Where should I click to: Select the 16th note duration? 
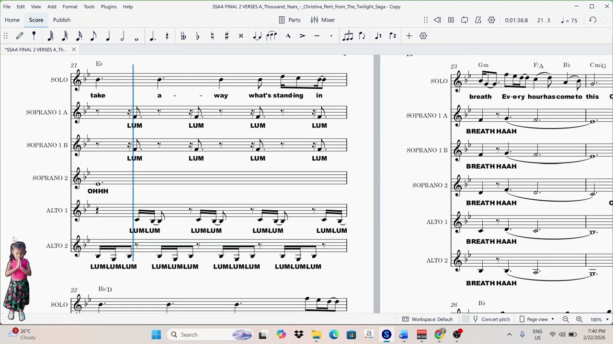(x=79, y=36)
